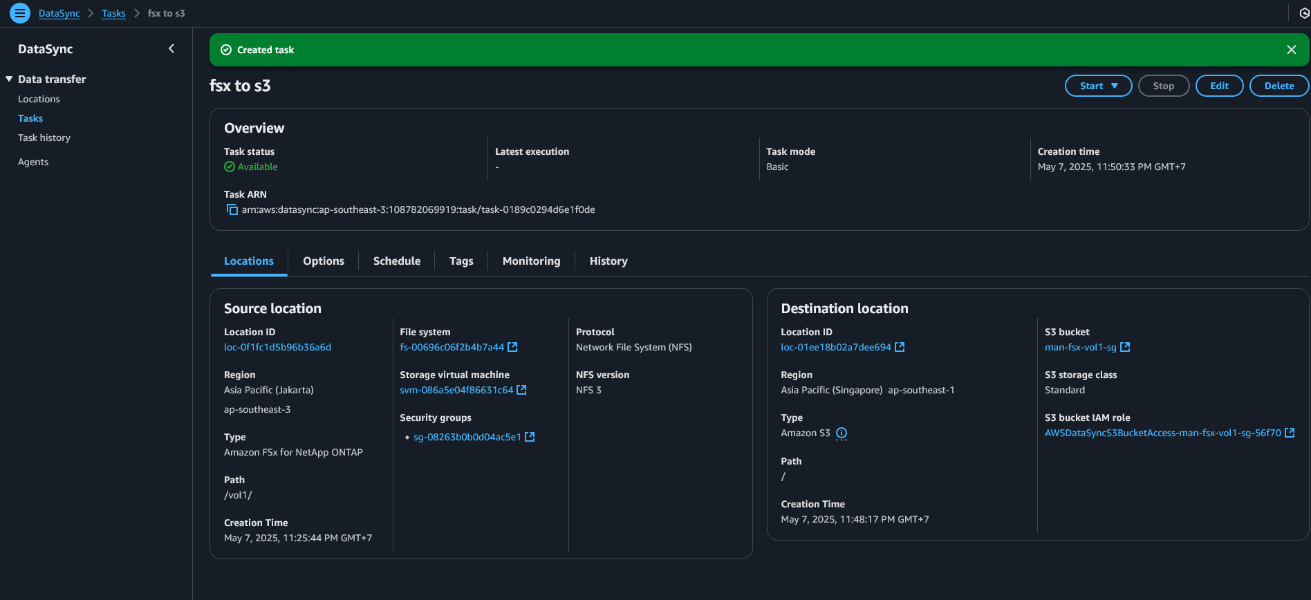
Task: Open source location loc-0f1fc1d5b96b36a6d link
Action: point(277,347)
